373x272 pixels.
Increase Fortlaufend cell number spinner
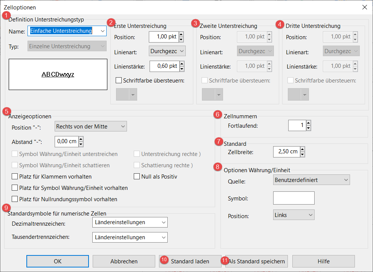pos(308,123)
